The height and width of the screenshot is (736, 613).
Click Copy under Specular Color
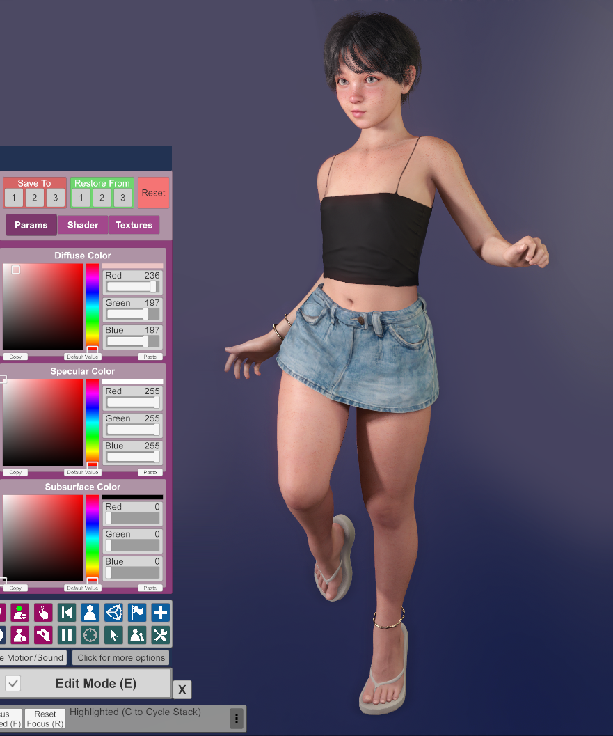(x=15, y=472)
